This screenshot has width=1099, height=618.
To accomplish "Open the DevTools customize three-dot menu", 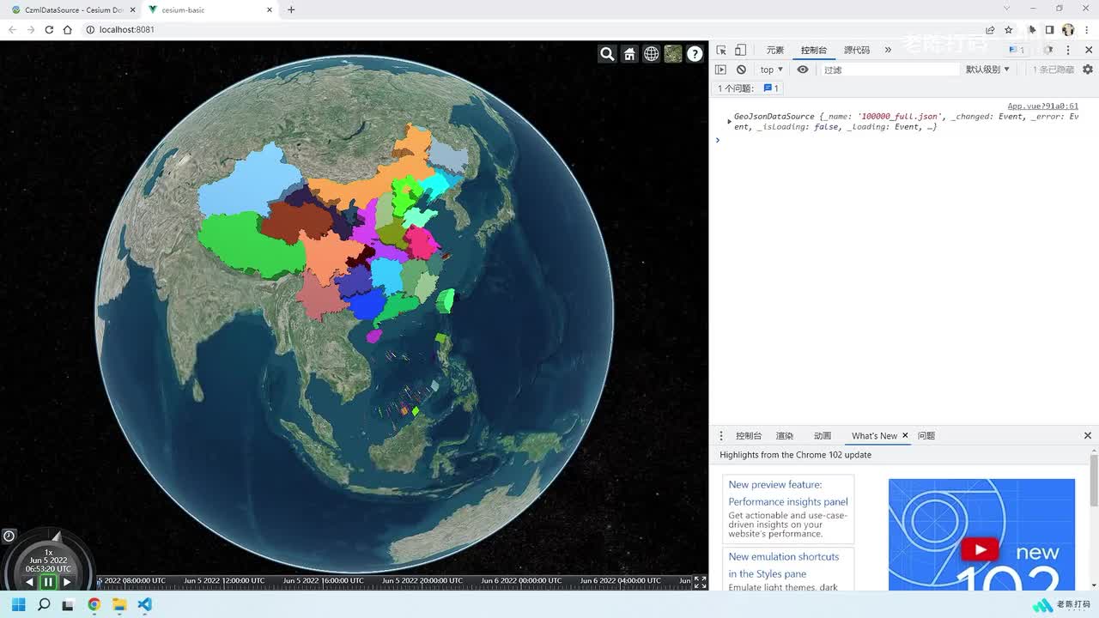I will point(1069,50).
